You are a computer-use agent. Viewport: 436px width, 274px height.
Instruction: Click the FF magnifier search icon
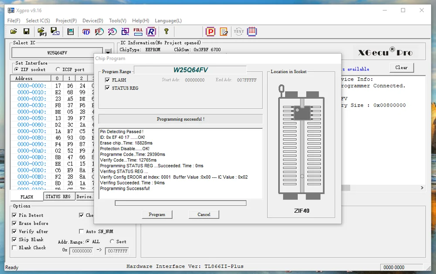tap(99, 32)
